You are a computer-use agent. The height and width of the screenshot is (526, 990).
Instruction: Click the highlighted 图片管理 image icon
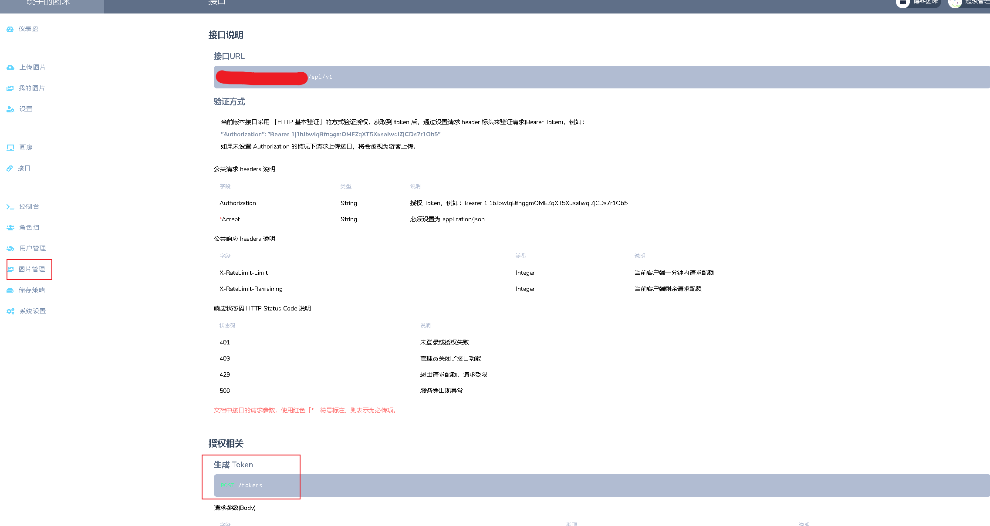click(12, 269)
